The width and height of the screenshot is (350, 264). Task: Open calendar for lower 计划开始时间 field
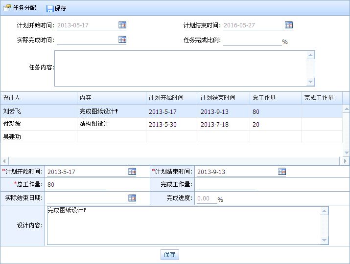[x=132, y=171]
